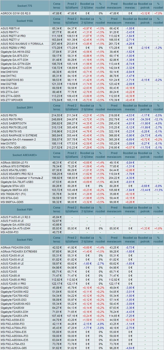Click the Socket AM3/AM3+ section header

coord(24,155)
